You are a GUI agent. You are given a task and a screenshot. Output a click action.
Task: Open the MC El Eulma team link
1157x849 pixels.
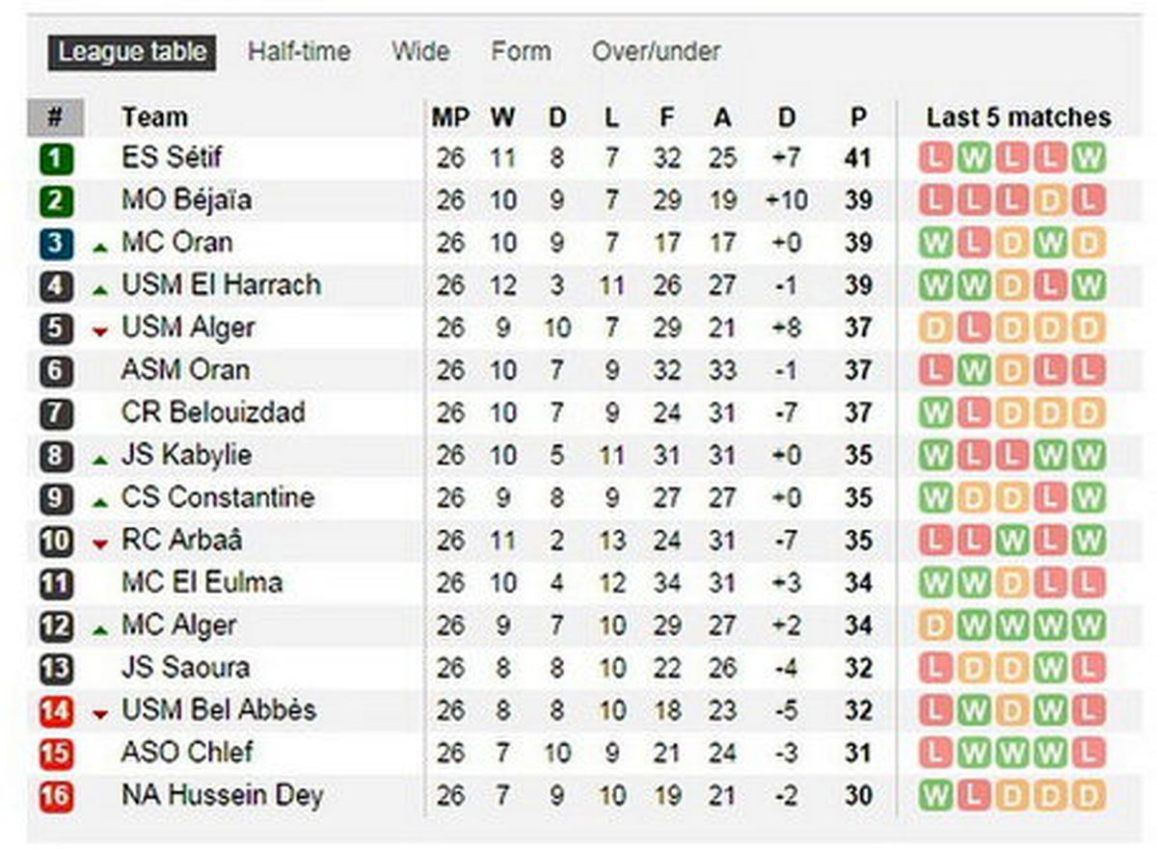[202, 583]
